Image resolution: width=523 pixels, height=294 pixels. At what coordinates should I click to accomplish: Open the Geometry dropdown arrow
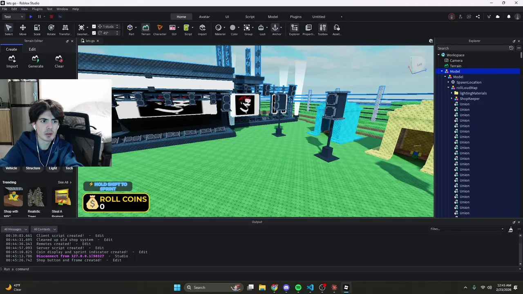[87, 28]
